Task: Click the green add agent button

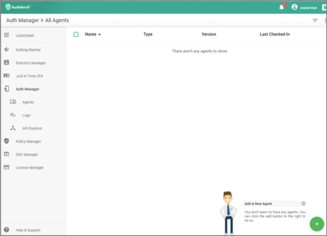Action: point(317,224)
